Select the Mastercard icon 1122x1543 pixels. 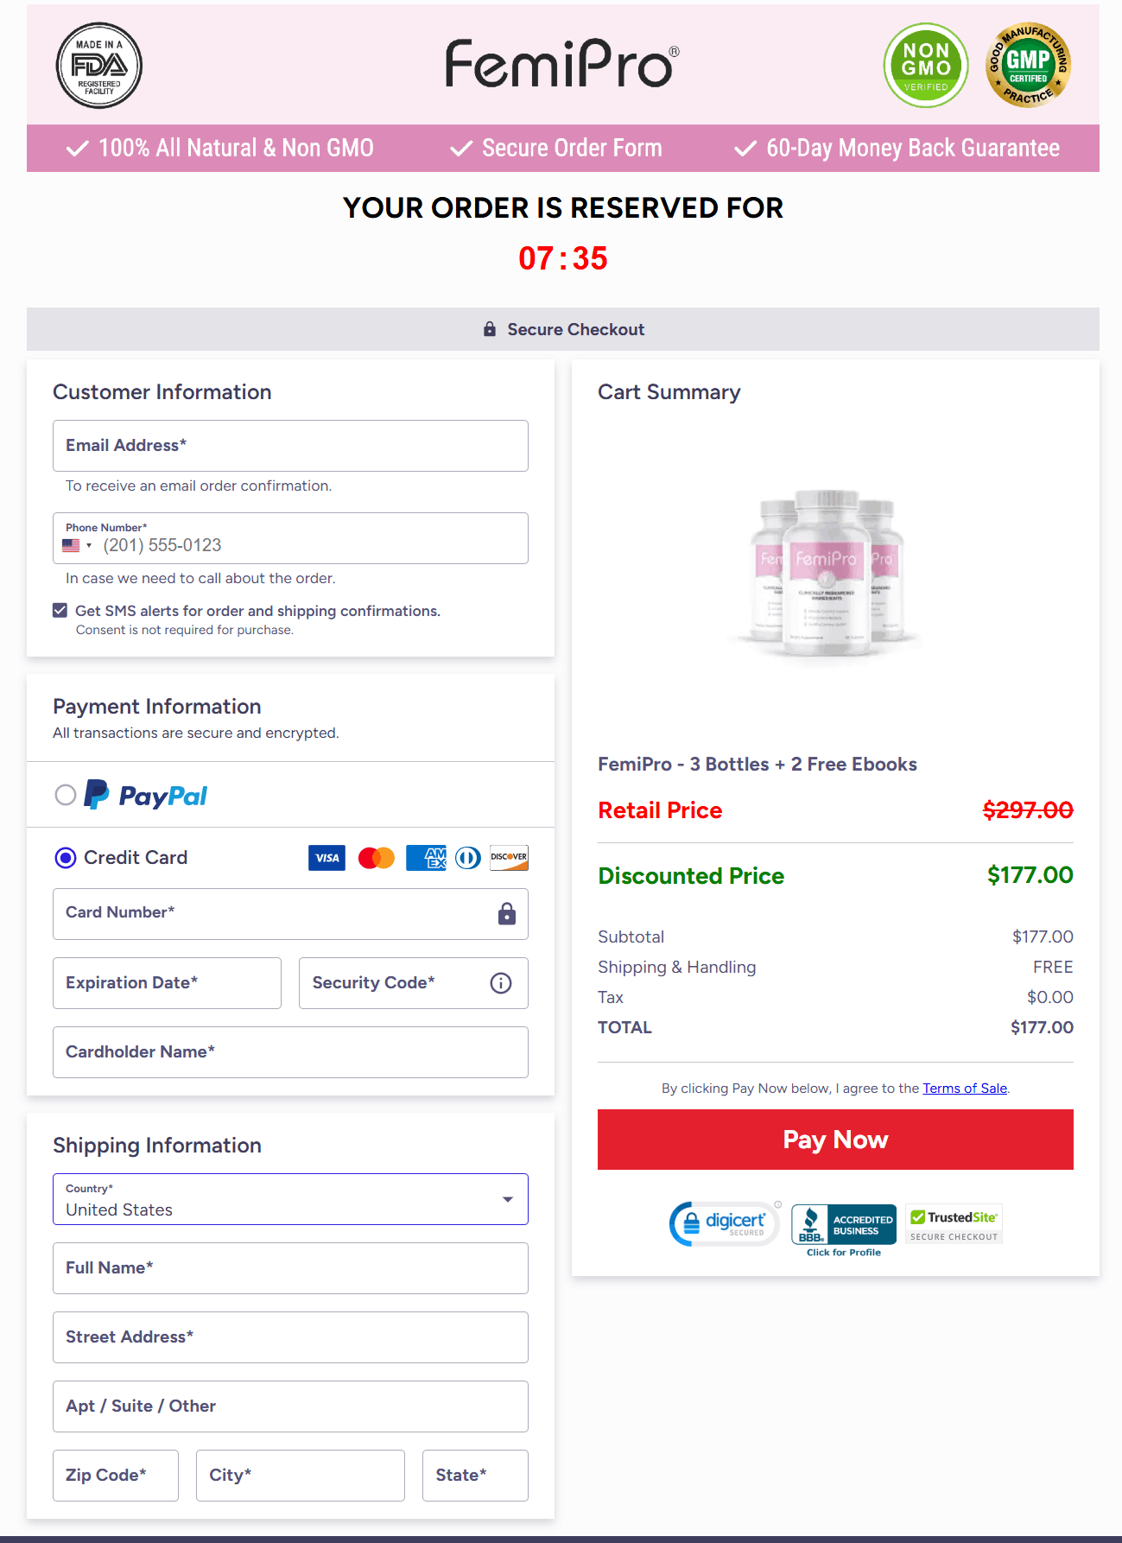click(376, 857)
